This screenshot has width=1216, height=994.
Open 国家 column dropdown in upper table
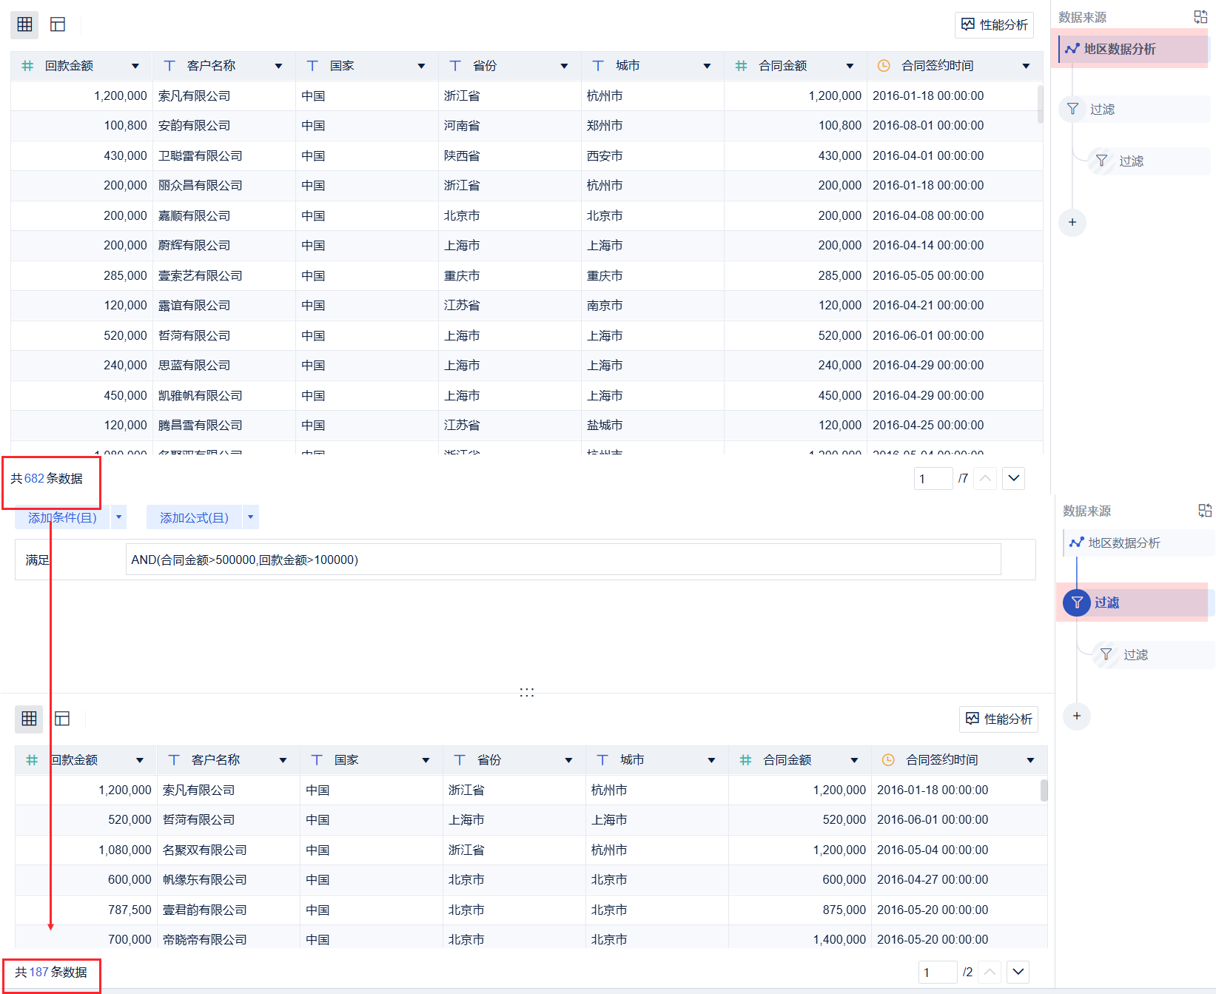tap(421, 66)
